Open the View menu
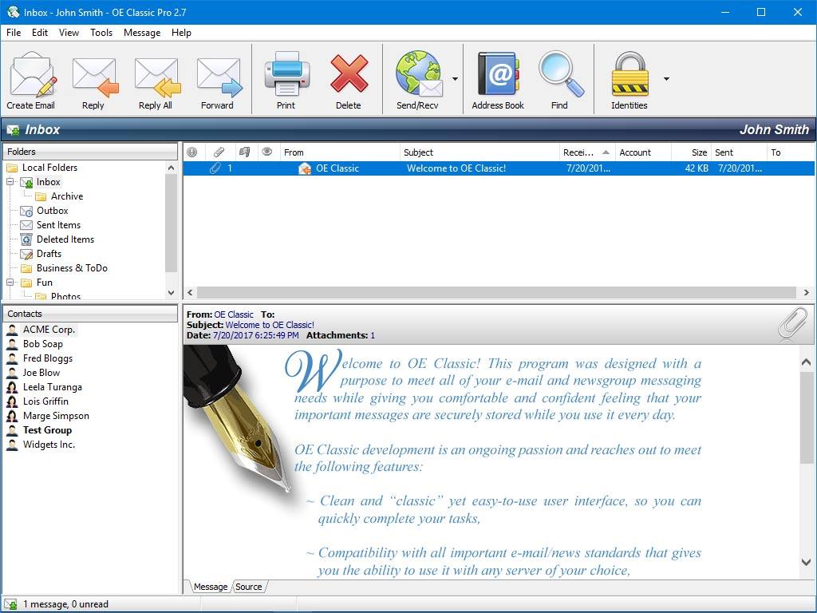This screenshot has width=817, height=613. point(69,32)
